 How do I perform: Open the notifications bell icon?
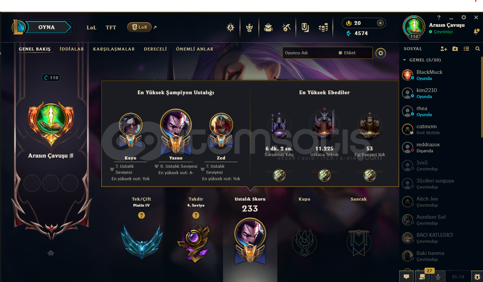tap(476, 32)
